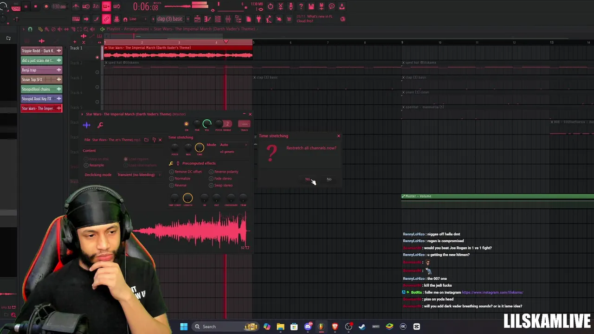Viewport: 594px width, 334px height.
Task: Click the add pattern plus button
Action: pos(187,19)
